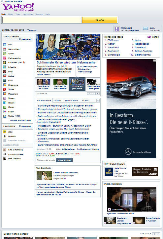Open the Screen sidebar icon
The height and width of the screenshot is (239, 163).
(x=5, y=98)
